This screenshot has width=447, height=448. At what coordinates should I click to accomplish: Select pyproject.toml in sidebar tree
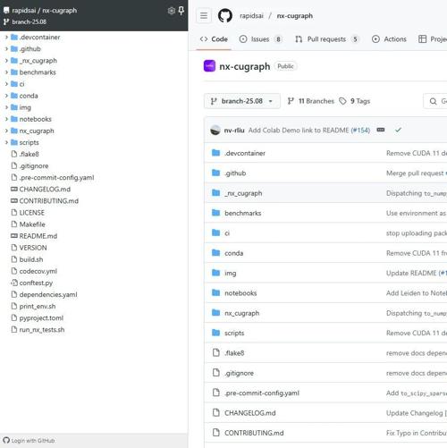pyautogui.click(x=41, y=317)
